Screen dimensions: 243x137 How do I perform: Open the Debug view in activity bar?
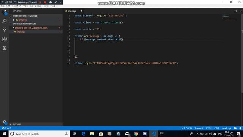[5, 39]
